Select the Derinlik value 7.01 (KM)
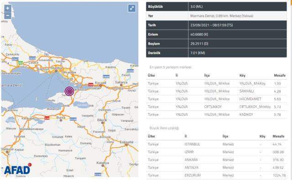 198,53
